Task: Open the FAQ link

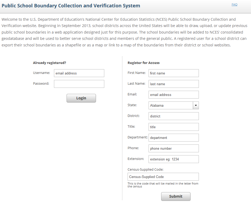Action: pyautogui.click(x=234, y=4)
